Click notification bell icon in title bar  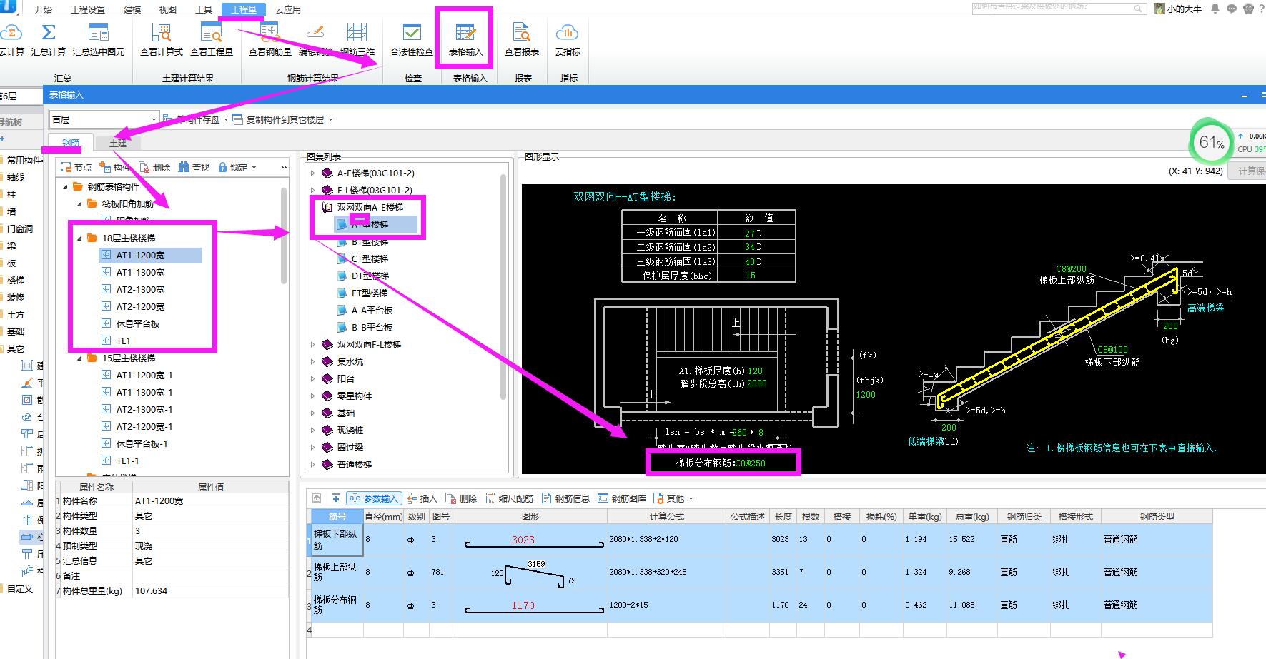tap(1215, 9)
